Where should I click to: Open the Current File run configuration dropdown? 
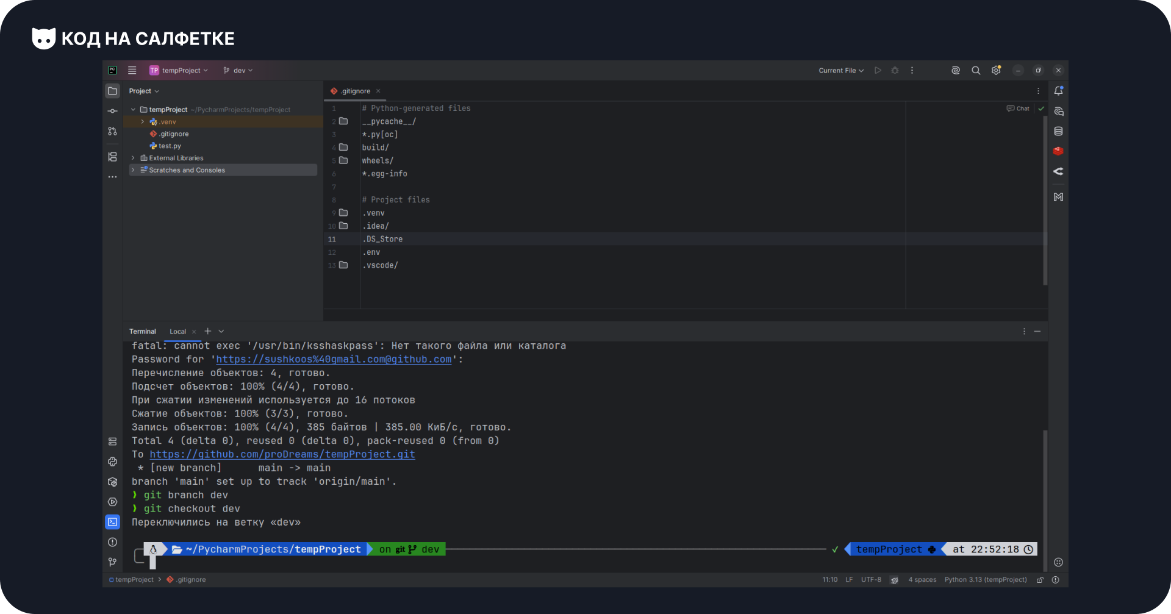(841, 70)
